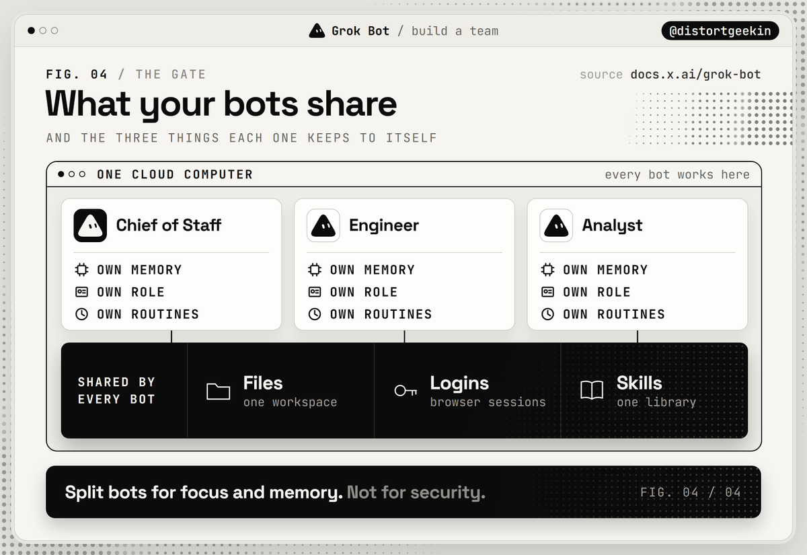Viewport: 807px width, 555px height.
Task: Click the role badge icon under Chief of Staff
Action: [82, 292]
